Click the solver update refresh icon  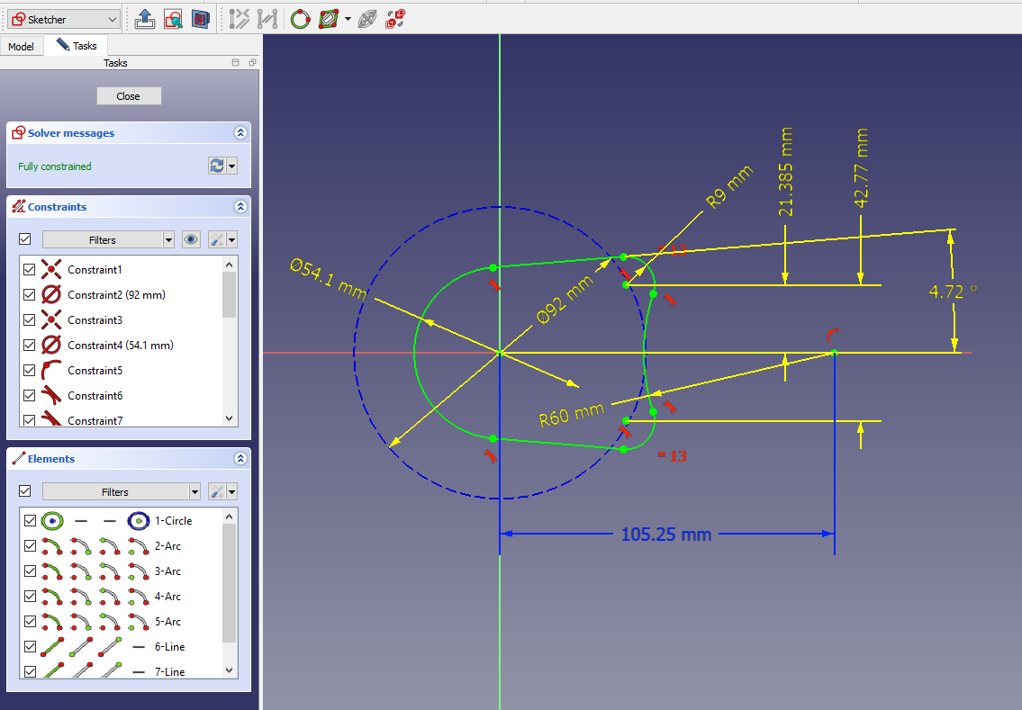pyautogui.click(x=216, y=166)
